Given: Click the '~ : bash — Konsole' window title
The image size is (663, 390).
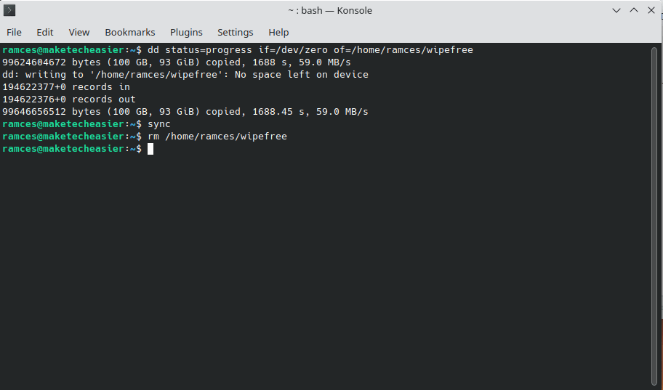Looking at the screenshot, I should 330,11.
